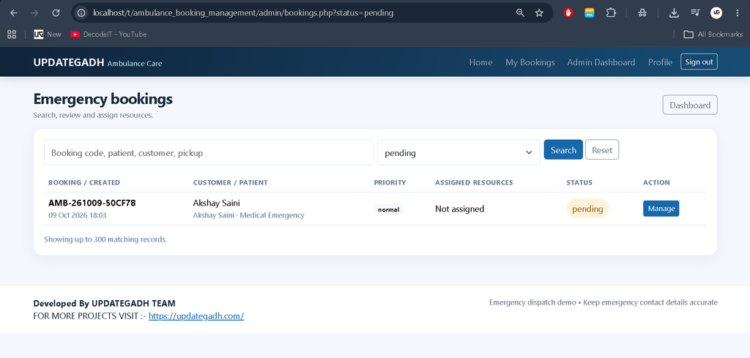The image size is (750, 358).
Task: Click the customer name Akshay Saini
Action: (216, 203)
